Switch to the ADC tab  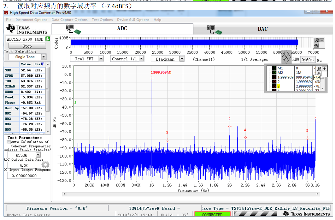pos(122,29)
